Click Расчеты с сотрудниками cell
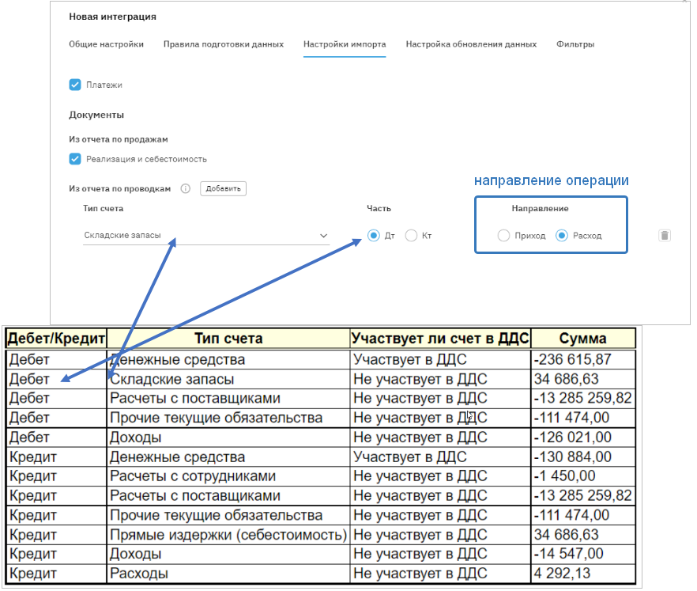 [228, 475]
